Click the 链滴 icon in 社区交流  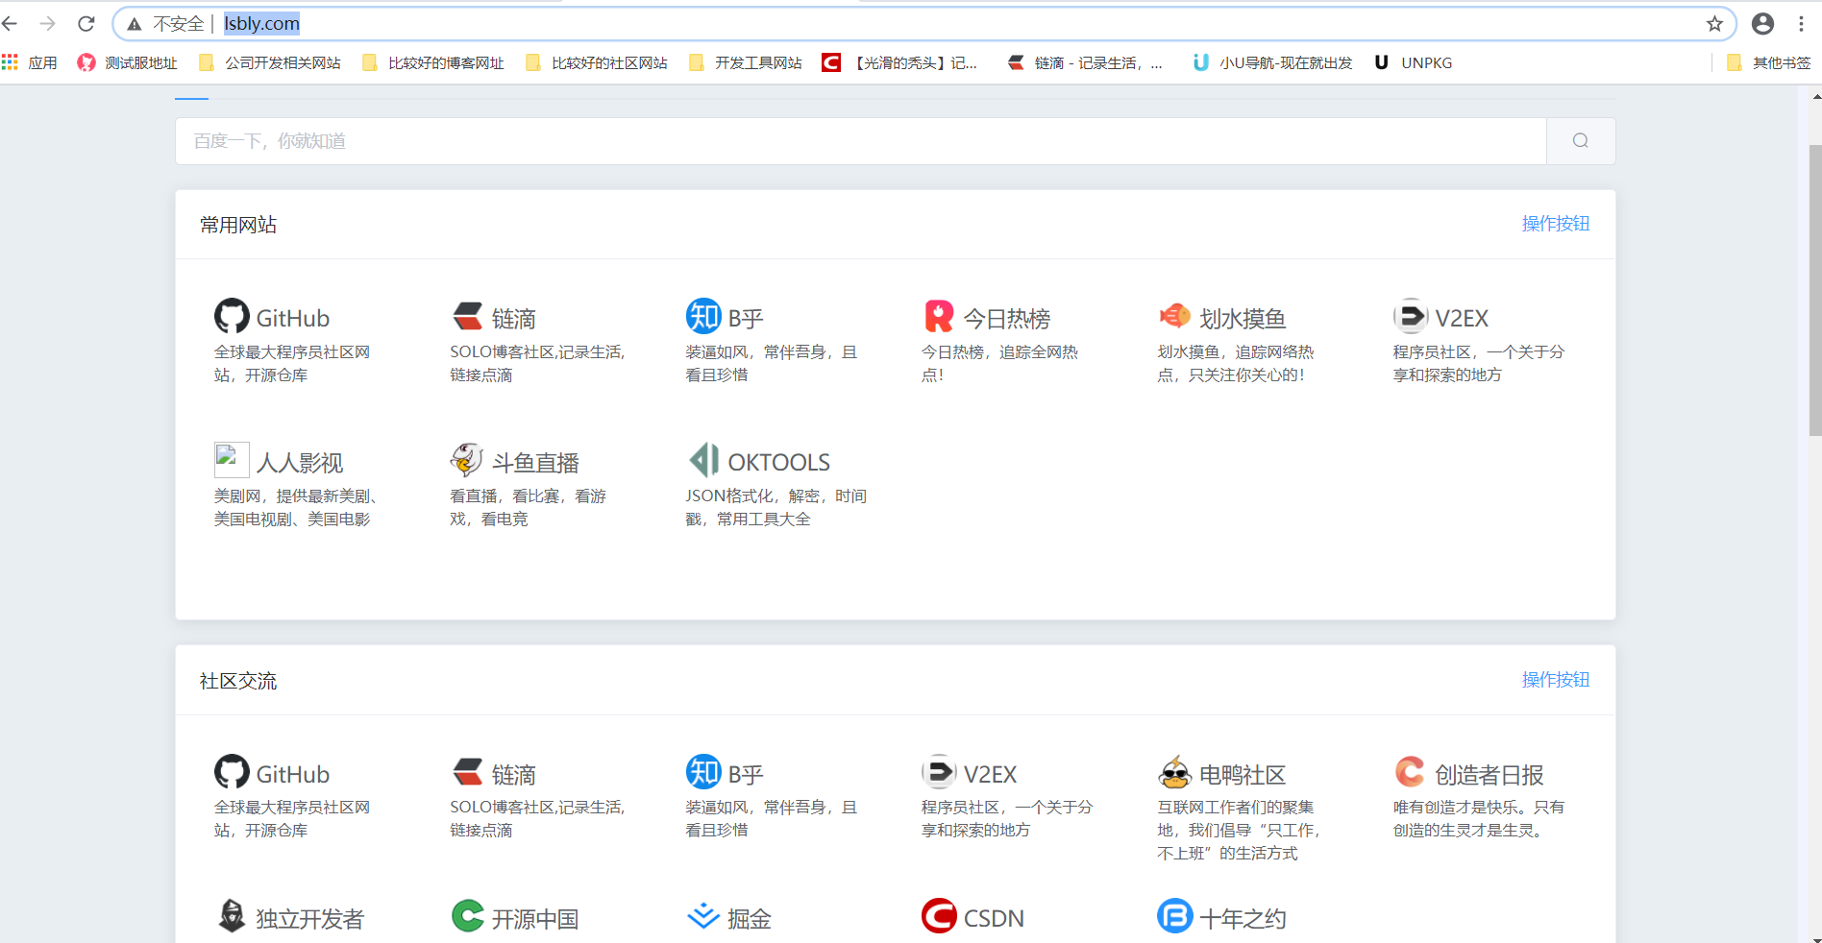click(x=467, y=771)
